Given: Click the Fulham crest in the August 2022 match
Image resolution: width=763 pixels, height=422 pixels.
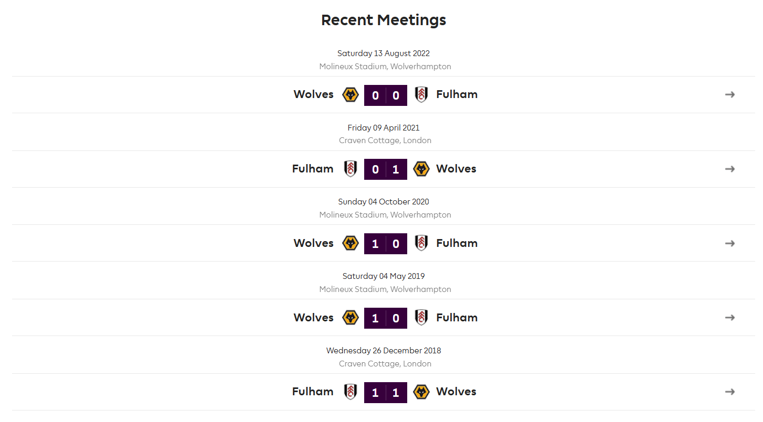Looking at the screenshot, I should (x=421, y=95).
